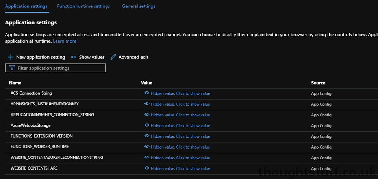The image size is (378, 179).
Task: Click the eye icon in the AzureWebJobsStorage row
Action: [146, 125]
